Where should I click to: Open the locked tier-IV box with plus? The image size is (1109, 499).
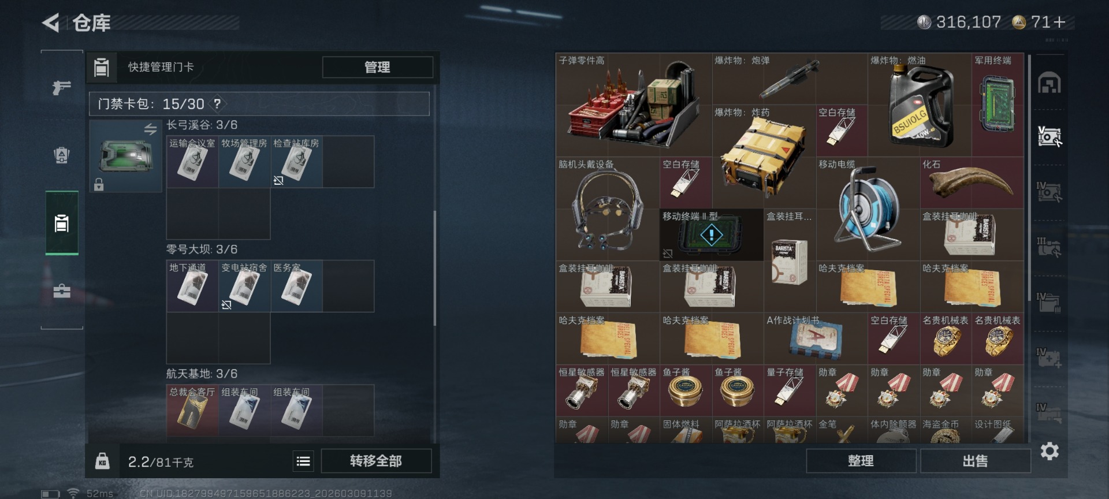point(1049,358)
